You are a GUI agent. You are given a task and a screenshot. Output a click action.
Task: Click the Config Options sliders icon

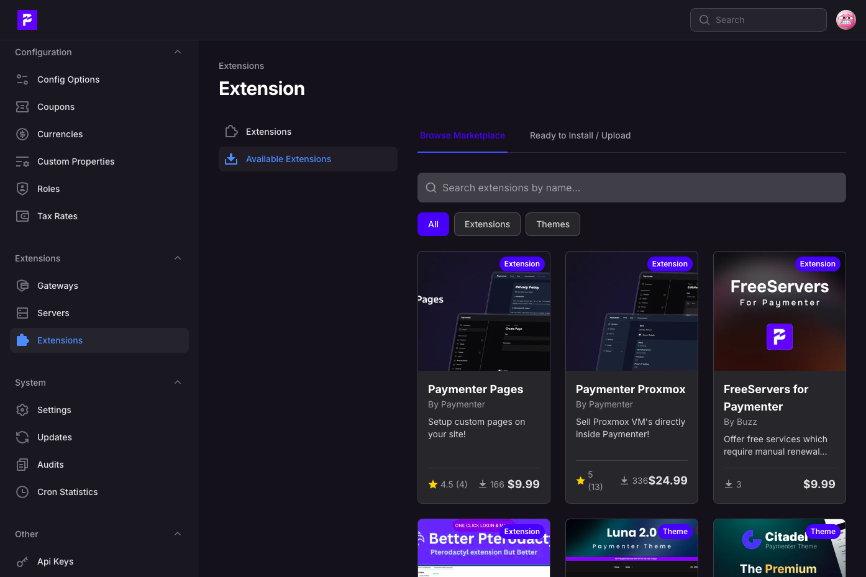click(x=22, y=80)
